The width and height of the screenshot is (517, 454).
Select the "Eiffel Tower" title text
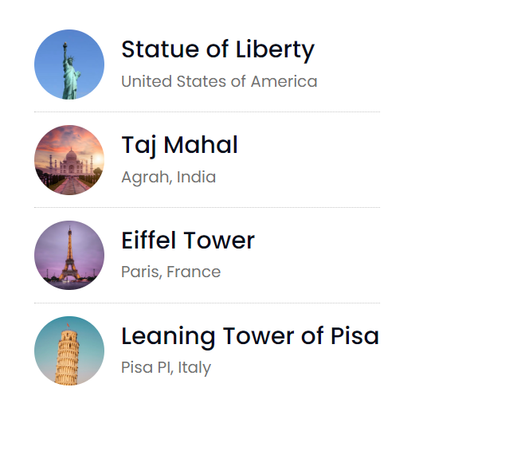(x=188, y=241)
